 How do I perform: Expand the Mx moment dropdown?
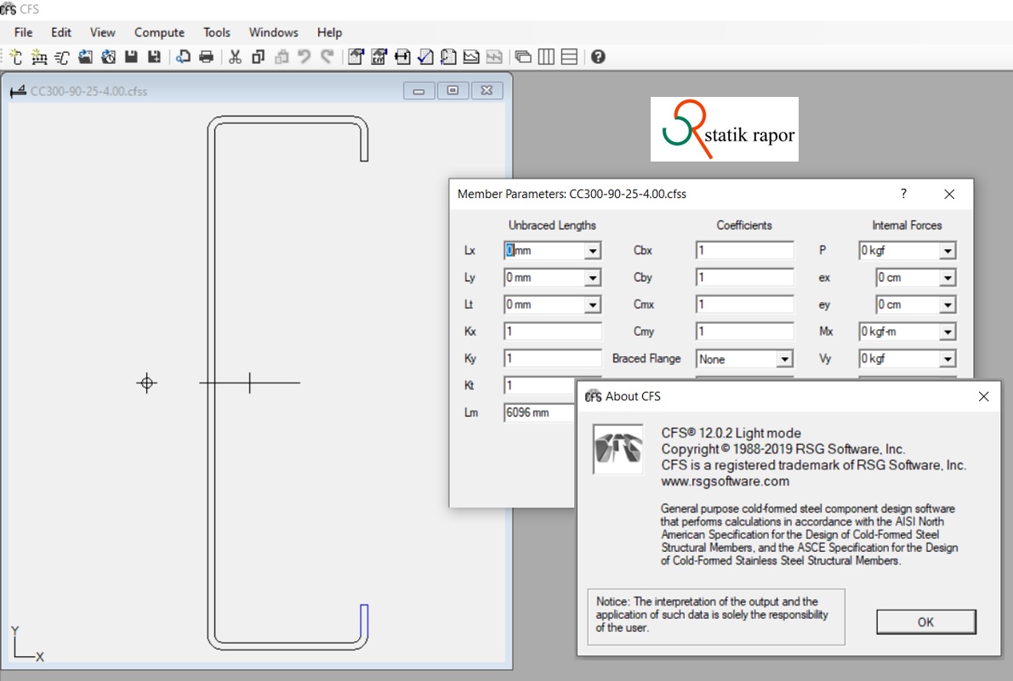(x=948, y=332)
